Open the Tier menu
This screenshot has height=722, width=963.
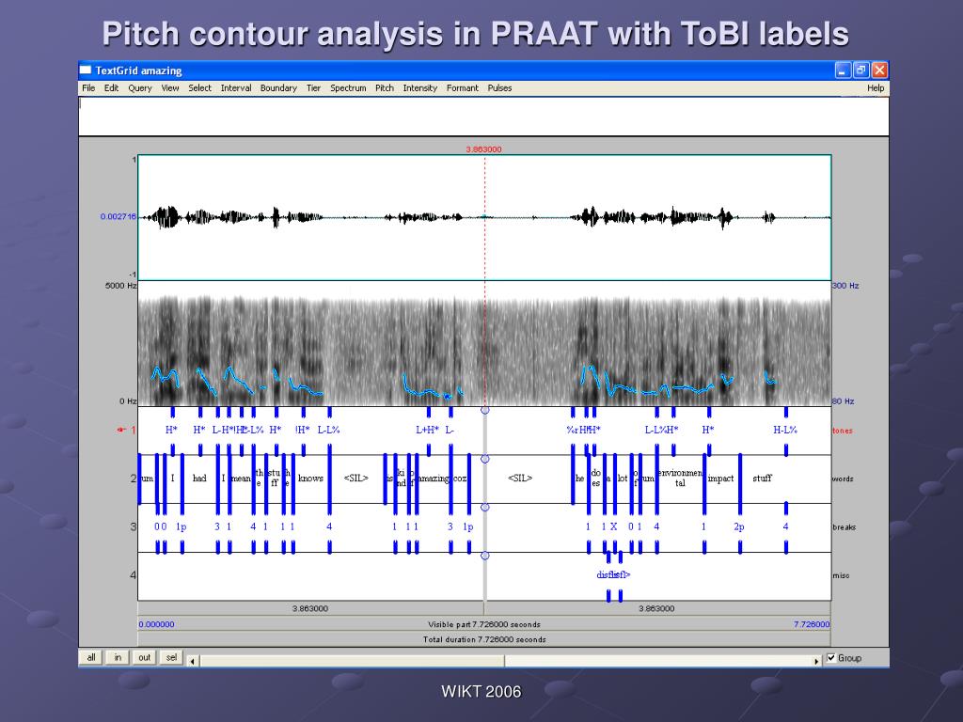click(x=313, y=87)
